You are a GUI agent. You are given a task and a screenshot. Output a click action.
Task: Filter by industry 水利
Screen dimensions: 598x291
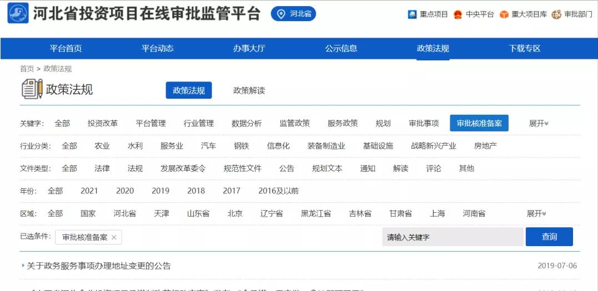tap(135, 146)
